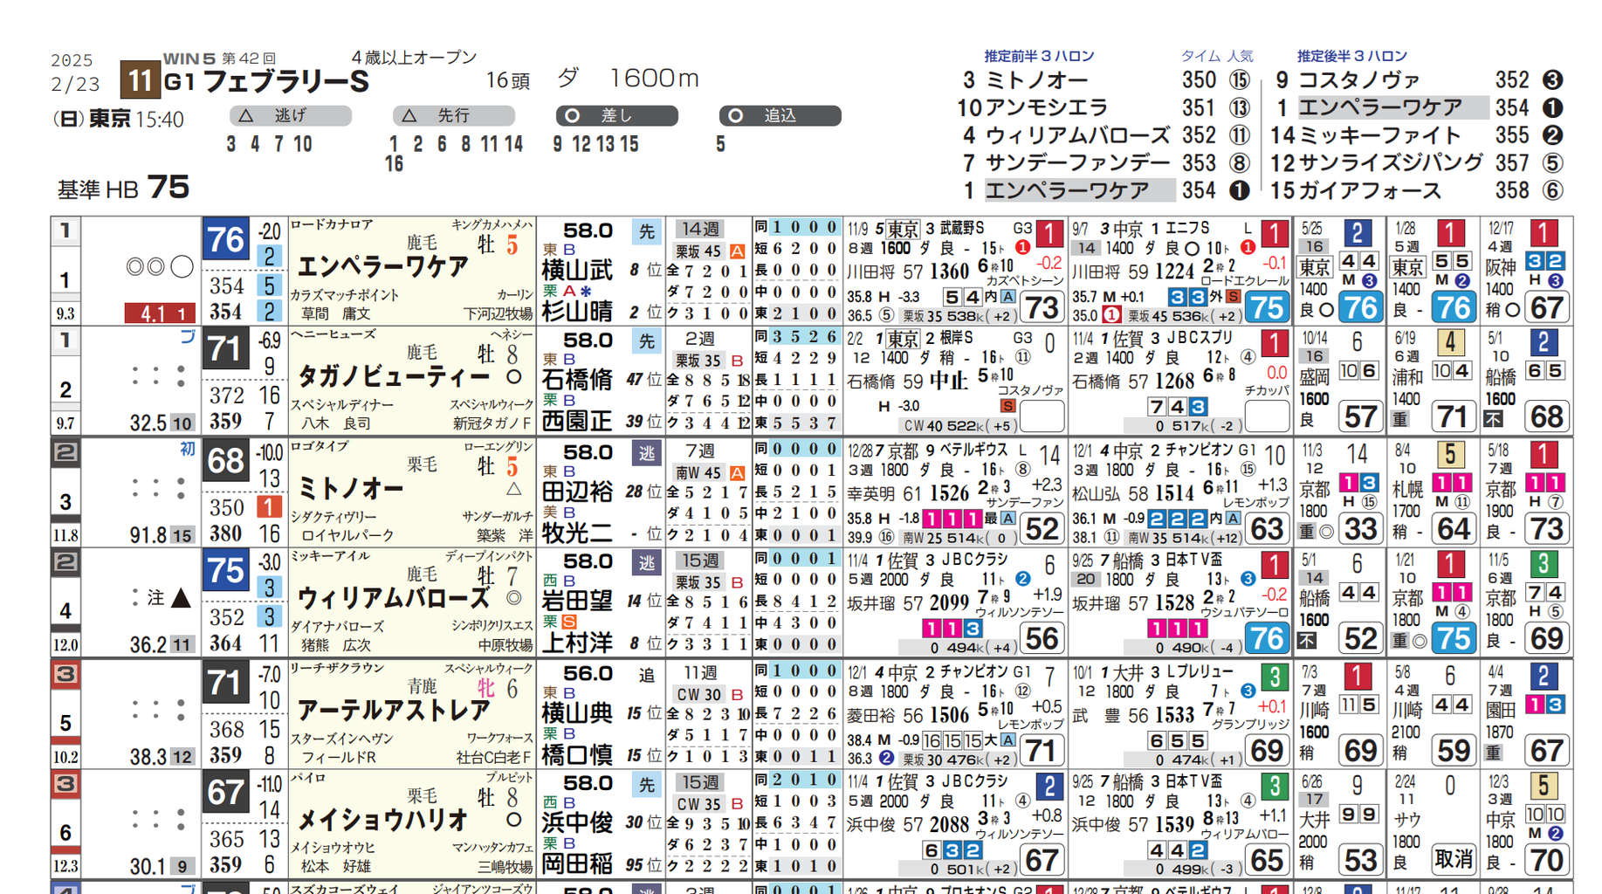This screenshot has height=894, width=1602.
Task: Click jockey name 横山武
Action: pyautogui.click(x=577, y=271)
